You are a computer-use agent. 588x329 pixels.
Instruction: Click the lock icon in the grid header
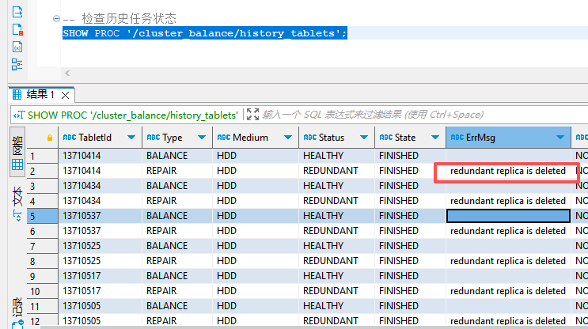[50, 138]
